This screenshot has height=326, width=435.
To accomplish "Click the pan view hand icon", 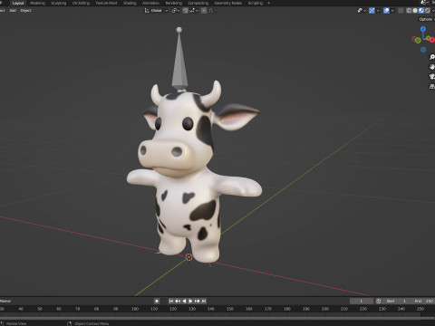I will click(x=432, y=67).
